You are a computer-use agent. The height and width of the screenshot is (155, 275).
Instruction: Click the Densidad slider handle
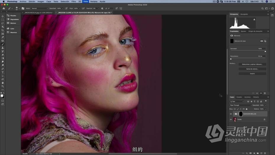click(x=265, y=51)
